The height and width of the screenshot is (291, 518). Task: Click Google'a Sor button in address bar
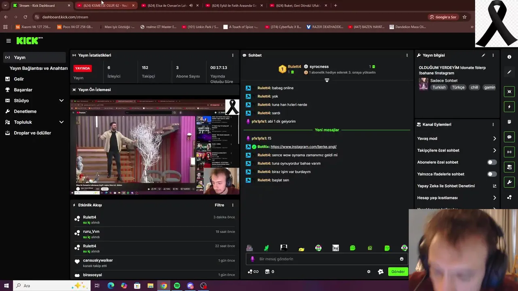tap(443, 17)
